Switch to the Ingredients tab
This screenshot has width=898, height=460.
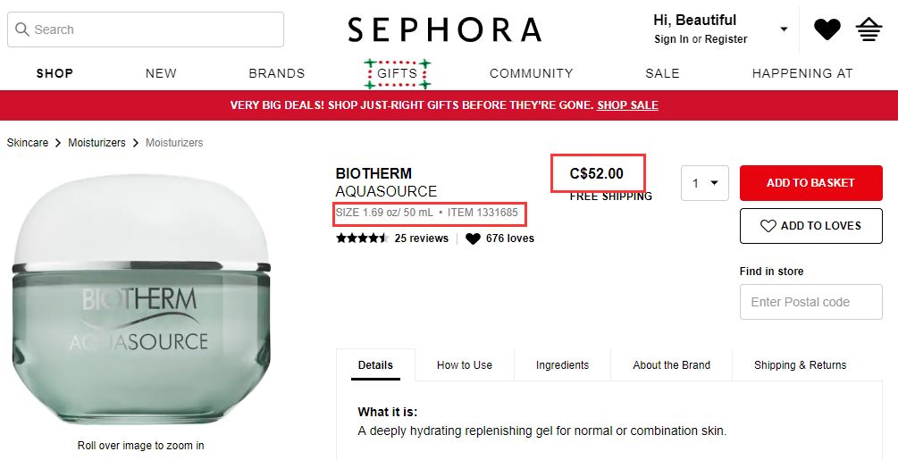coord(562,364)
